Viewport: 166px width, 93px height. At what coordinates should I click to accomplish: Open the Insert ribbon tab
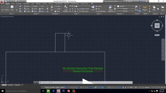(x=13, y=4)
